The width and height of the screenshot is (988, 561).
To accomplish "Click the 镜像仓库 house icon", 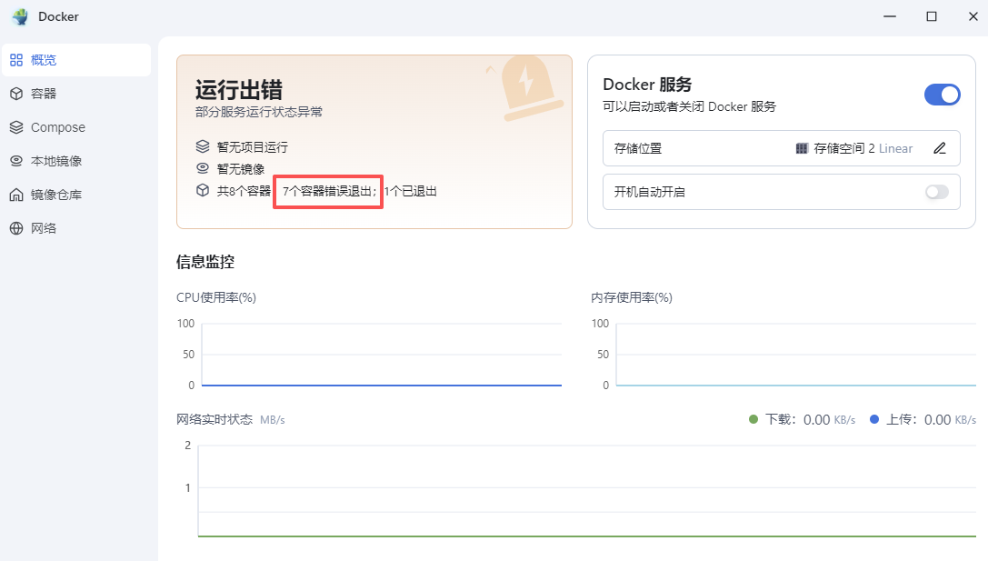I will (x=16, y=195).
